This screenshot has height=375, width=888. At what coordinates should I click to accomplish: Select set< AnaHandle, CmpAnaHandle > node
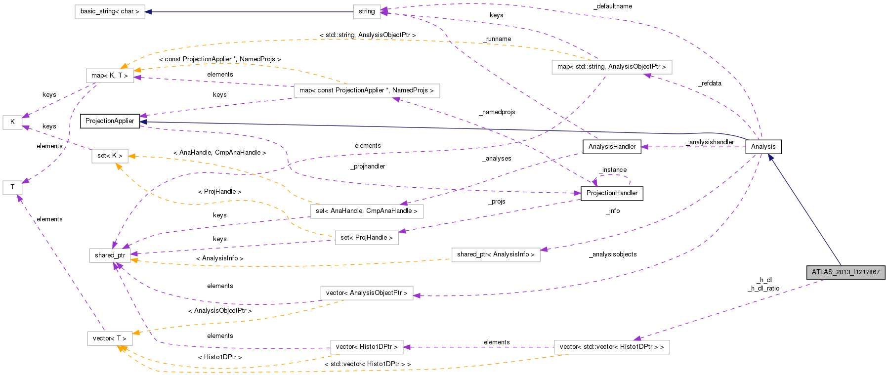tap(367, 211)
